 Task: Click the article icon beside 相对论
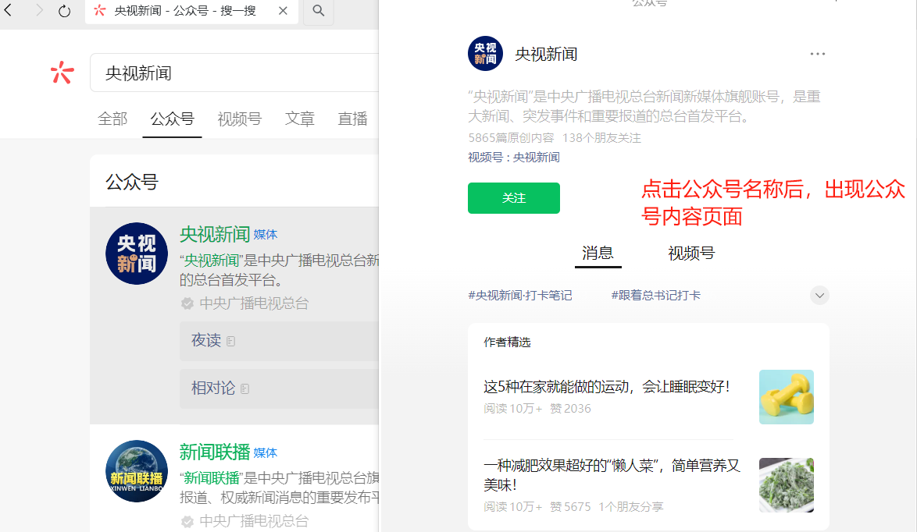245,389
